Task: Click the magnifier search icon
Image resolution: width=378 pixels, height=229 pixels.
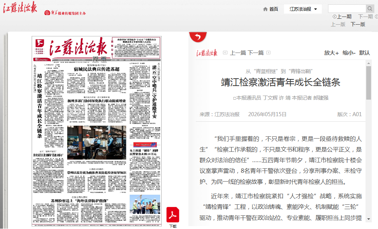Action: point(370,9)
